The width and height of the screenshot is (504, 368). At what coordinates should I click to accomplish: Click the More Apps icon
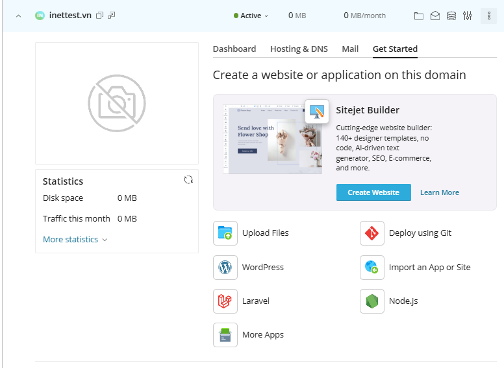pos(225,335)
